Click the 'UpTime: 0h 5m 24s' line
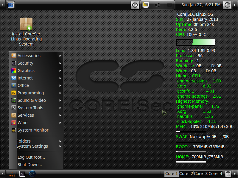This screenshot has width=238, height=178. pos(195,25)
